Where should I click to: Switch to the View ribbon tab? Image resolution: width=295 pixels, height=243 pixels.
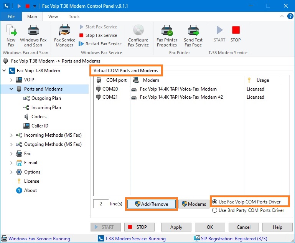53,17
